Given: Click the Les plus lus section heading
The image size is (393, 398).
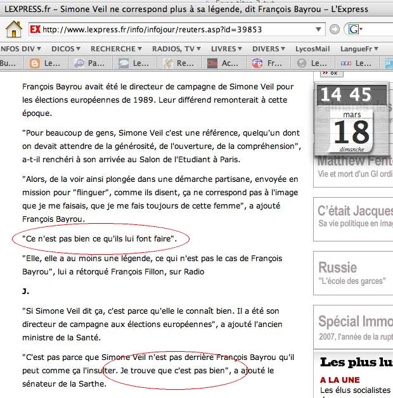Looking at the screenshot, I should click(x=356, y=363).
